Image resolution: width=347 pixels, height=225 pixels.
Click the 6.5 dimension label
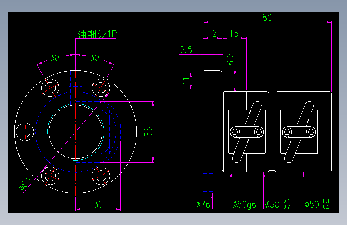[x=186, y=50]
